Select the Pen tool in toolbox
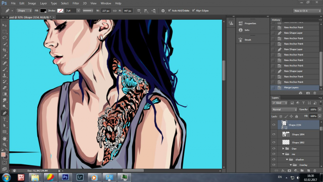 [5, 113]
